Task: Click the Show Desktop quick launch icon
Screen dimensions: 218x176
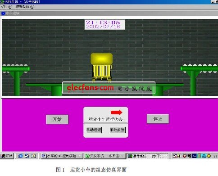Action: [27, 156]
